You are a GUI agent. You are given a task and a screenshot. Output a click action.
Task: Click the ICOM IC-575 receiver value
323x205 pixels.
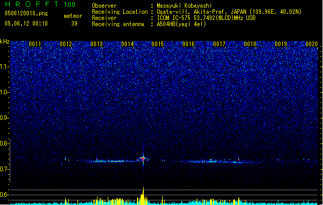coord(206,18)
